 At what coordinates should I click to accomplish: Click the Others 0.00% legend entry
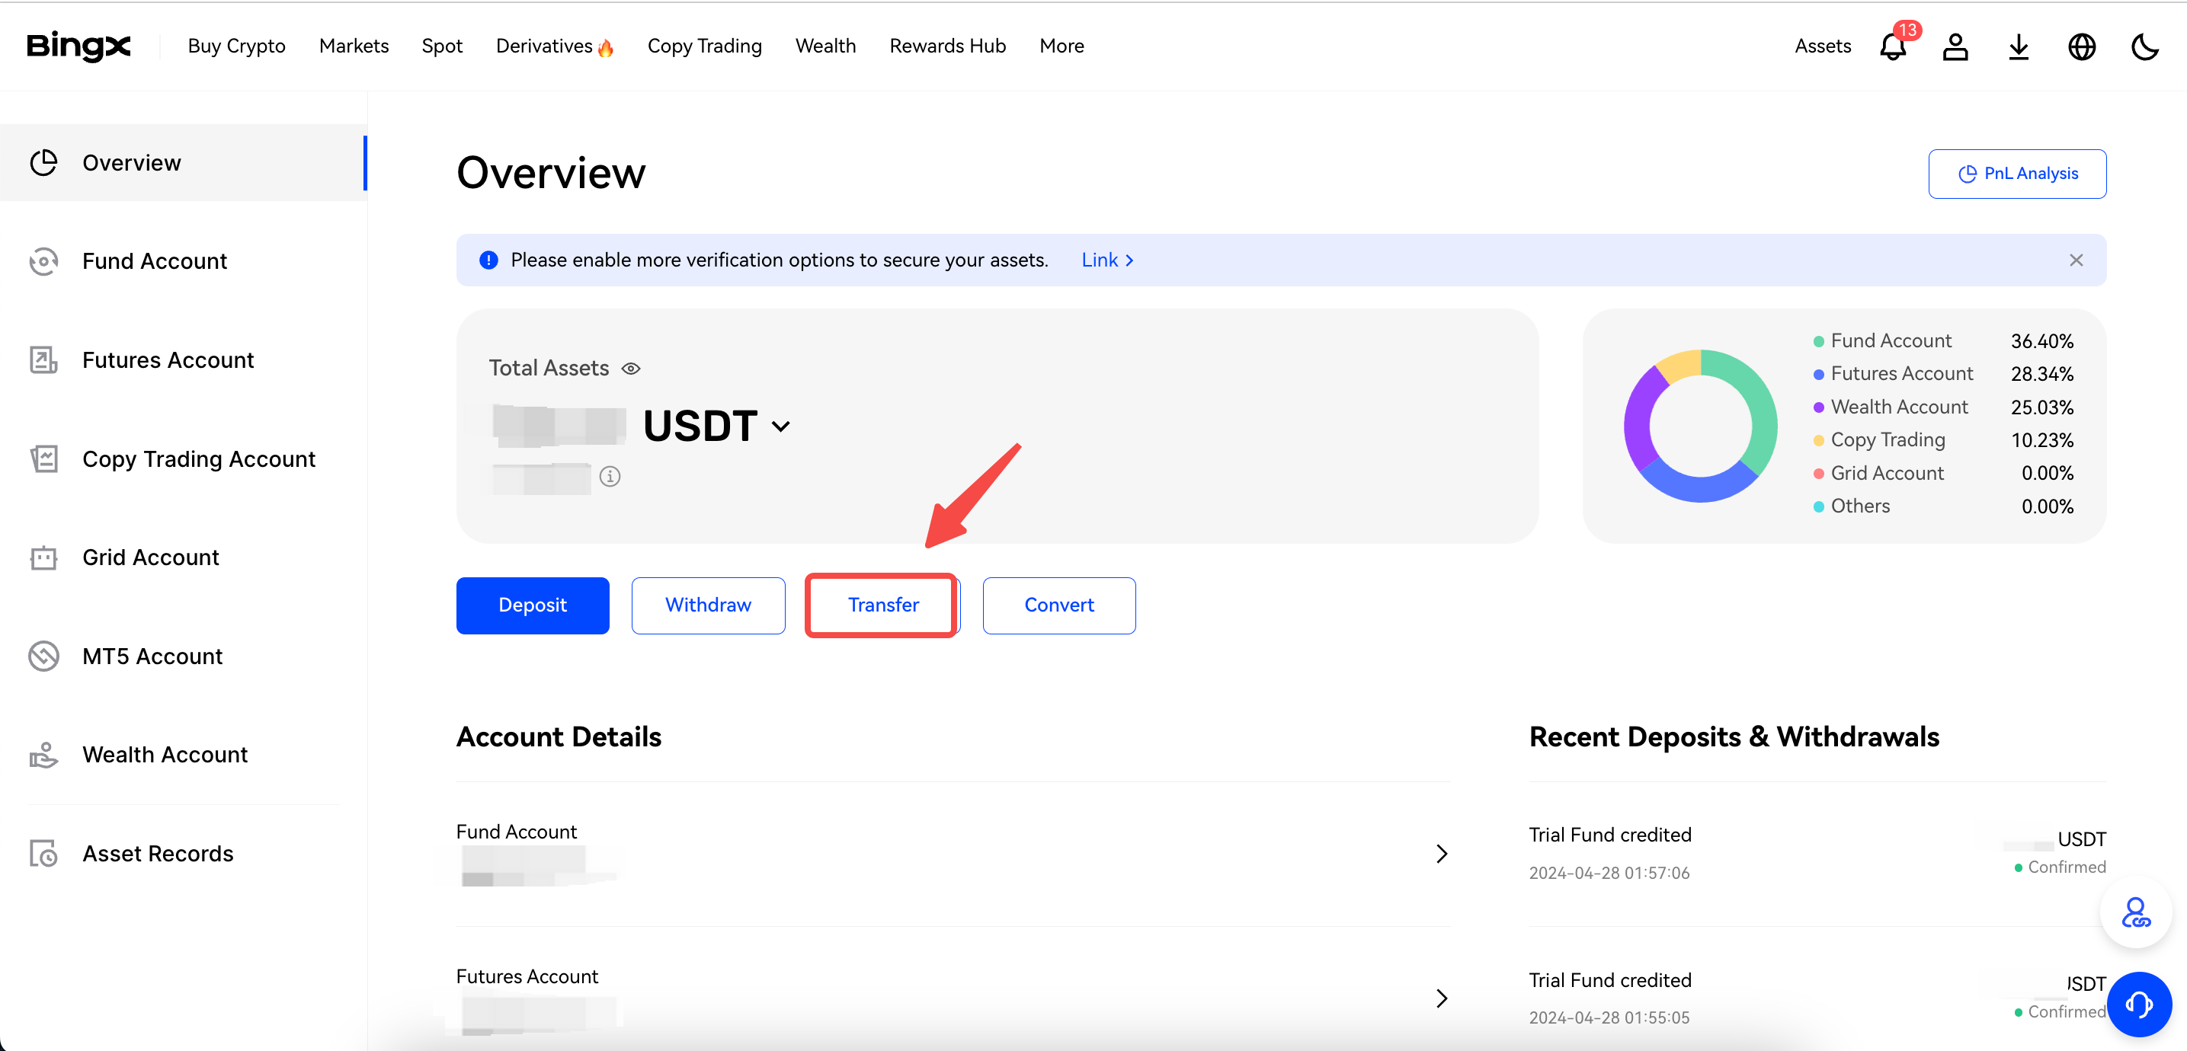pyautogui.click(x=1942, y=506)
